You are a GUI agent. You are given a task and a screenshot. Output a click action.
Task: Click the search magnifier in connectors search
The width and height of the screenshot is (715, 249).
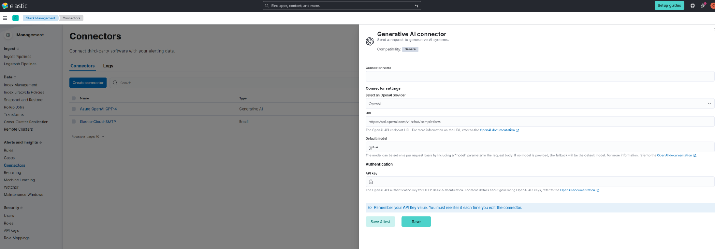115,83
